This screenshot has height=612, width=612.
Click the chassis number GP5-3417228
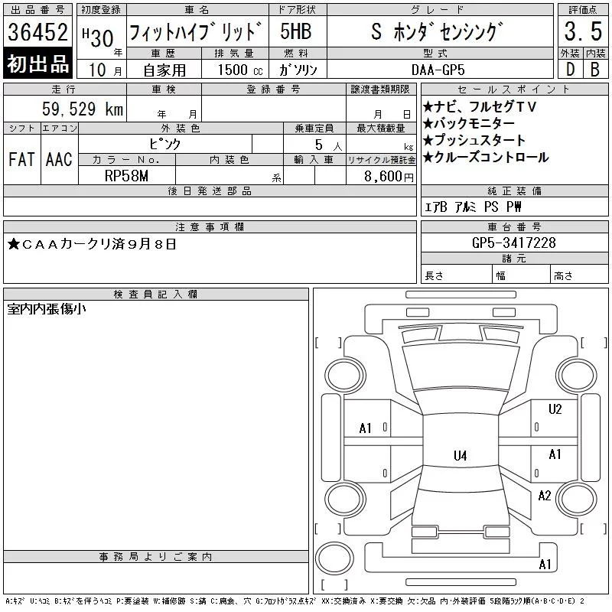coord(514,243)
